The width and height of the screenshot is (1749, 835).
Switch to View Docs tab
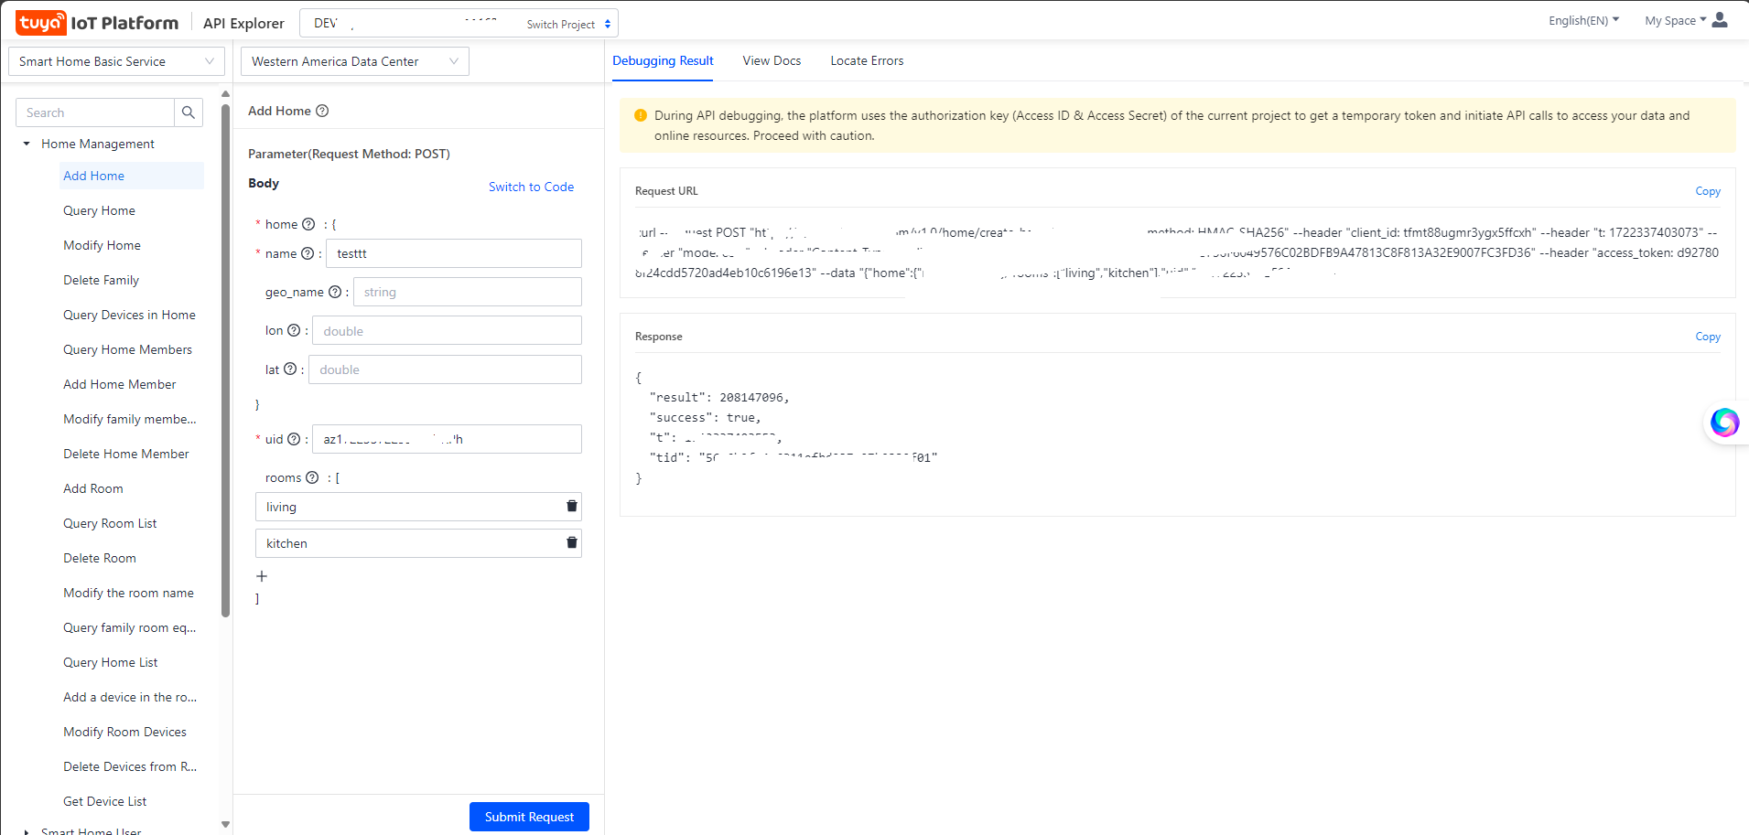tap(772, 60)
